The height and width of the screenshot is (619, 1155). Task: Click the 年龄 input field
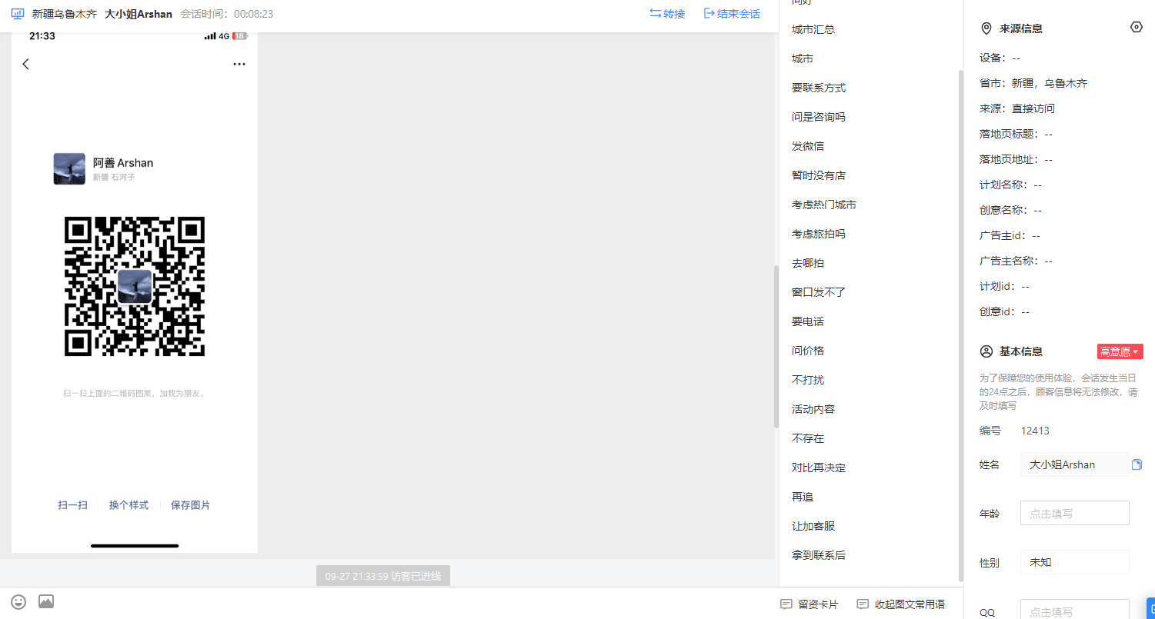1074,513
